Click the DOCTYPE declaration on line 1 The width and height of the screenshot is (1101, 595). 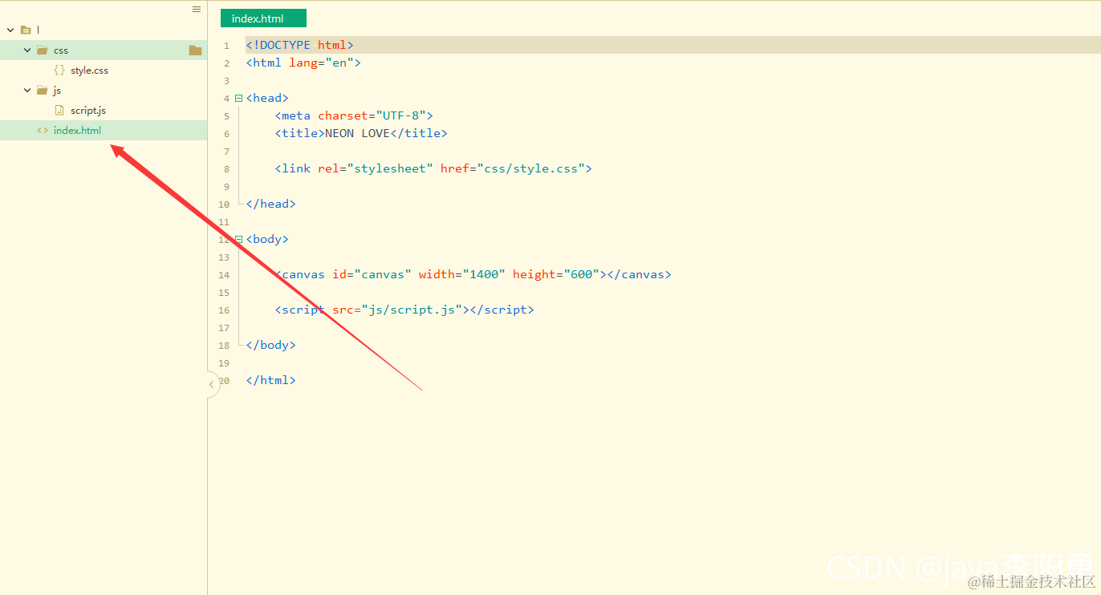pos(299,45)
